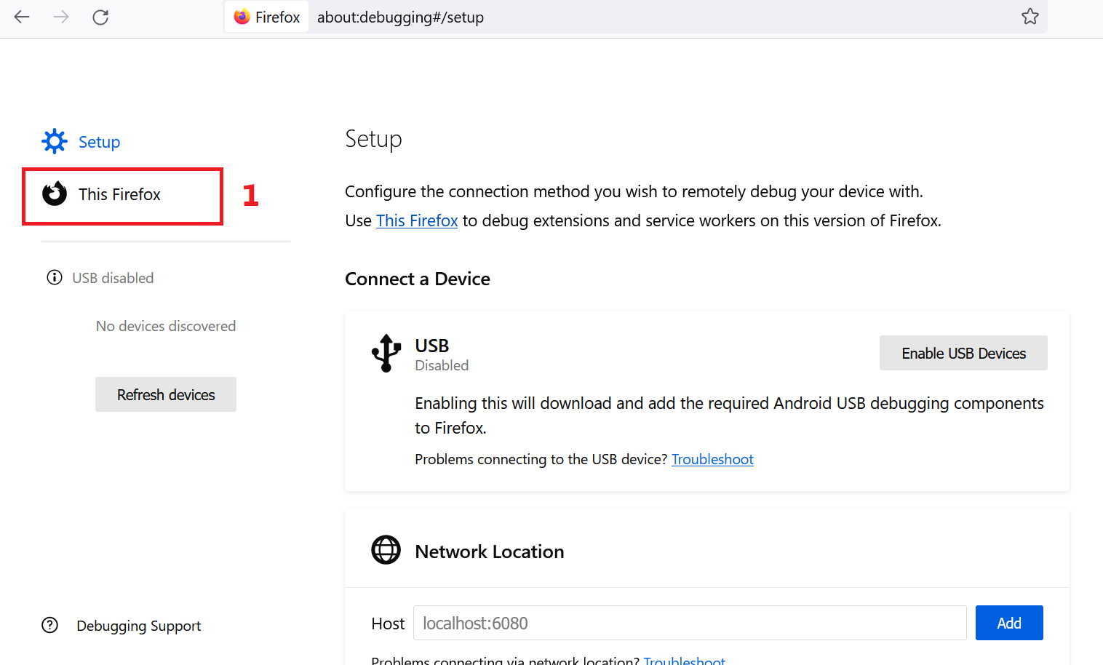The width and height of the screenshot is (1103, 665).
Task: Focus the Host input field
Action: [x=689, y=623]
